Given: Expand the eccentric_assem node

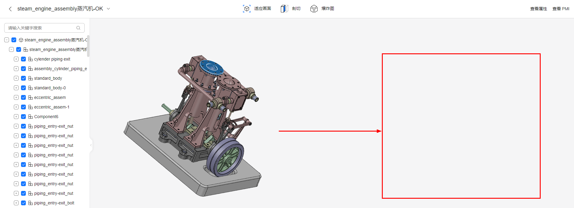Looking at the screenshot, I should point(16,97).
